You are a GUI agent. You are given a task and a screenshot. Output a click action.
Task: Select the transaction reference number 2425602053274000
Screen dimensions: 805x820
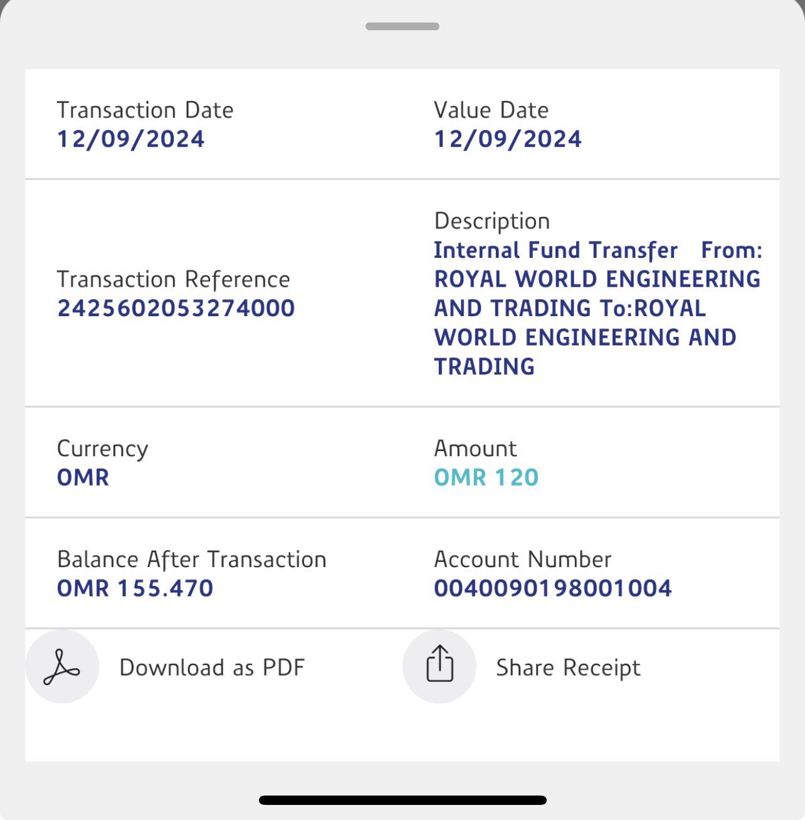tap(176, 308)
